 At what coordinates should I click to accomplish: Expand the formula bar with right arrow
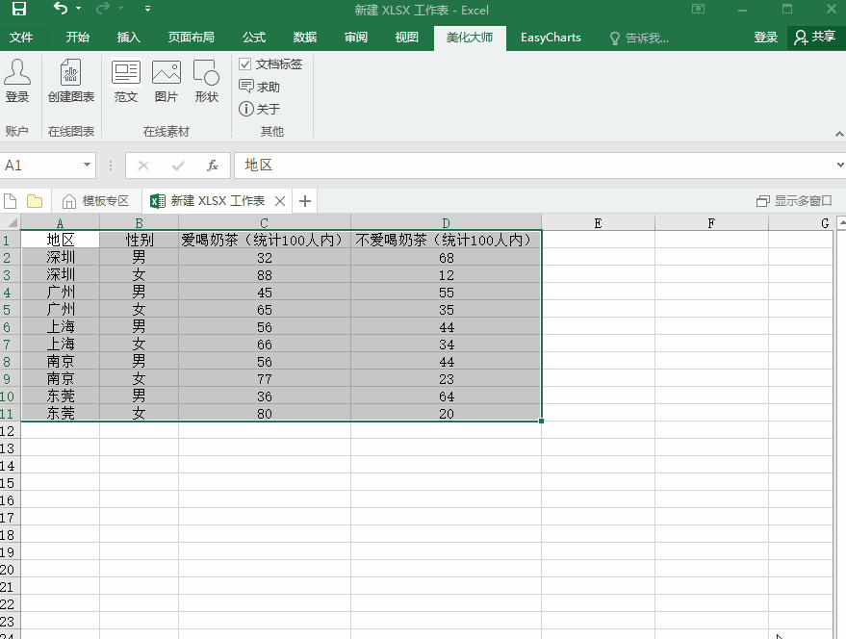coord(835,166)
